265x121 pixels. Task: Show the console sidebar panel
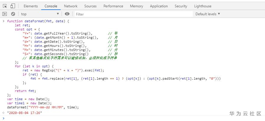pyautogui.click(x=4, y=14)
